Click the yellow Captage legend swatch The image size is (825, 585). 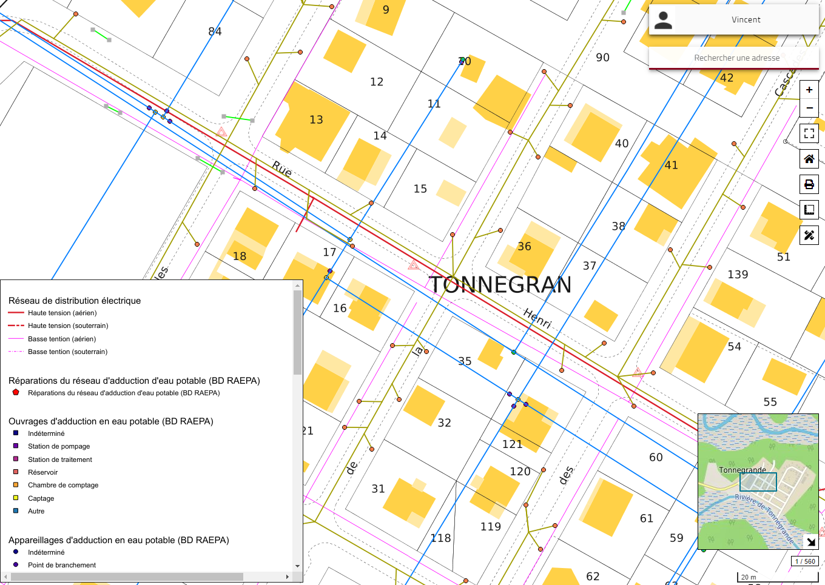click(x=16, y=498)
